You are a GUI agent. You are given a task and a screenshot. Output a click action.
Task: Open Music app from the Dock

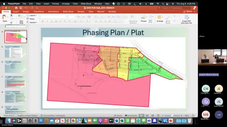tap(106, 121)
